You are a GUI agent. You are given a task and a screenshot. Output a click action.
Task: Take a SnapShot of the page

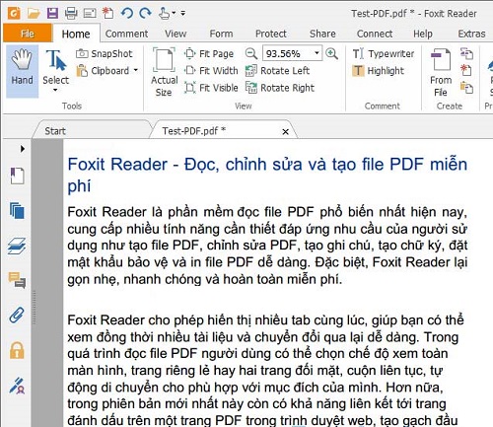tap(104, 53)
